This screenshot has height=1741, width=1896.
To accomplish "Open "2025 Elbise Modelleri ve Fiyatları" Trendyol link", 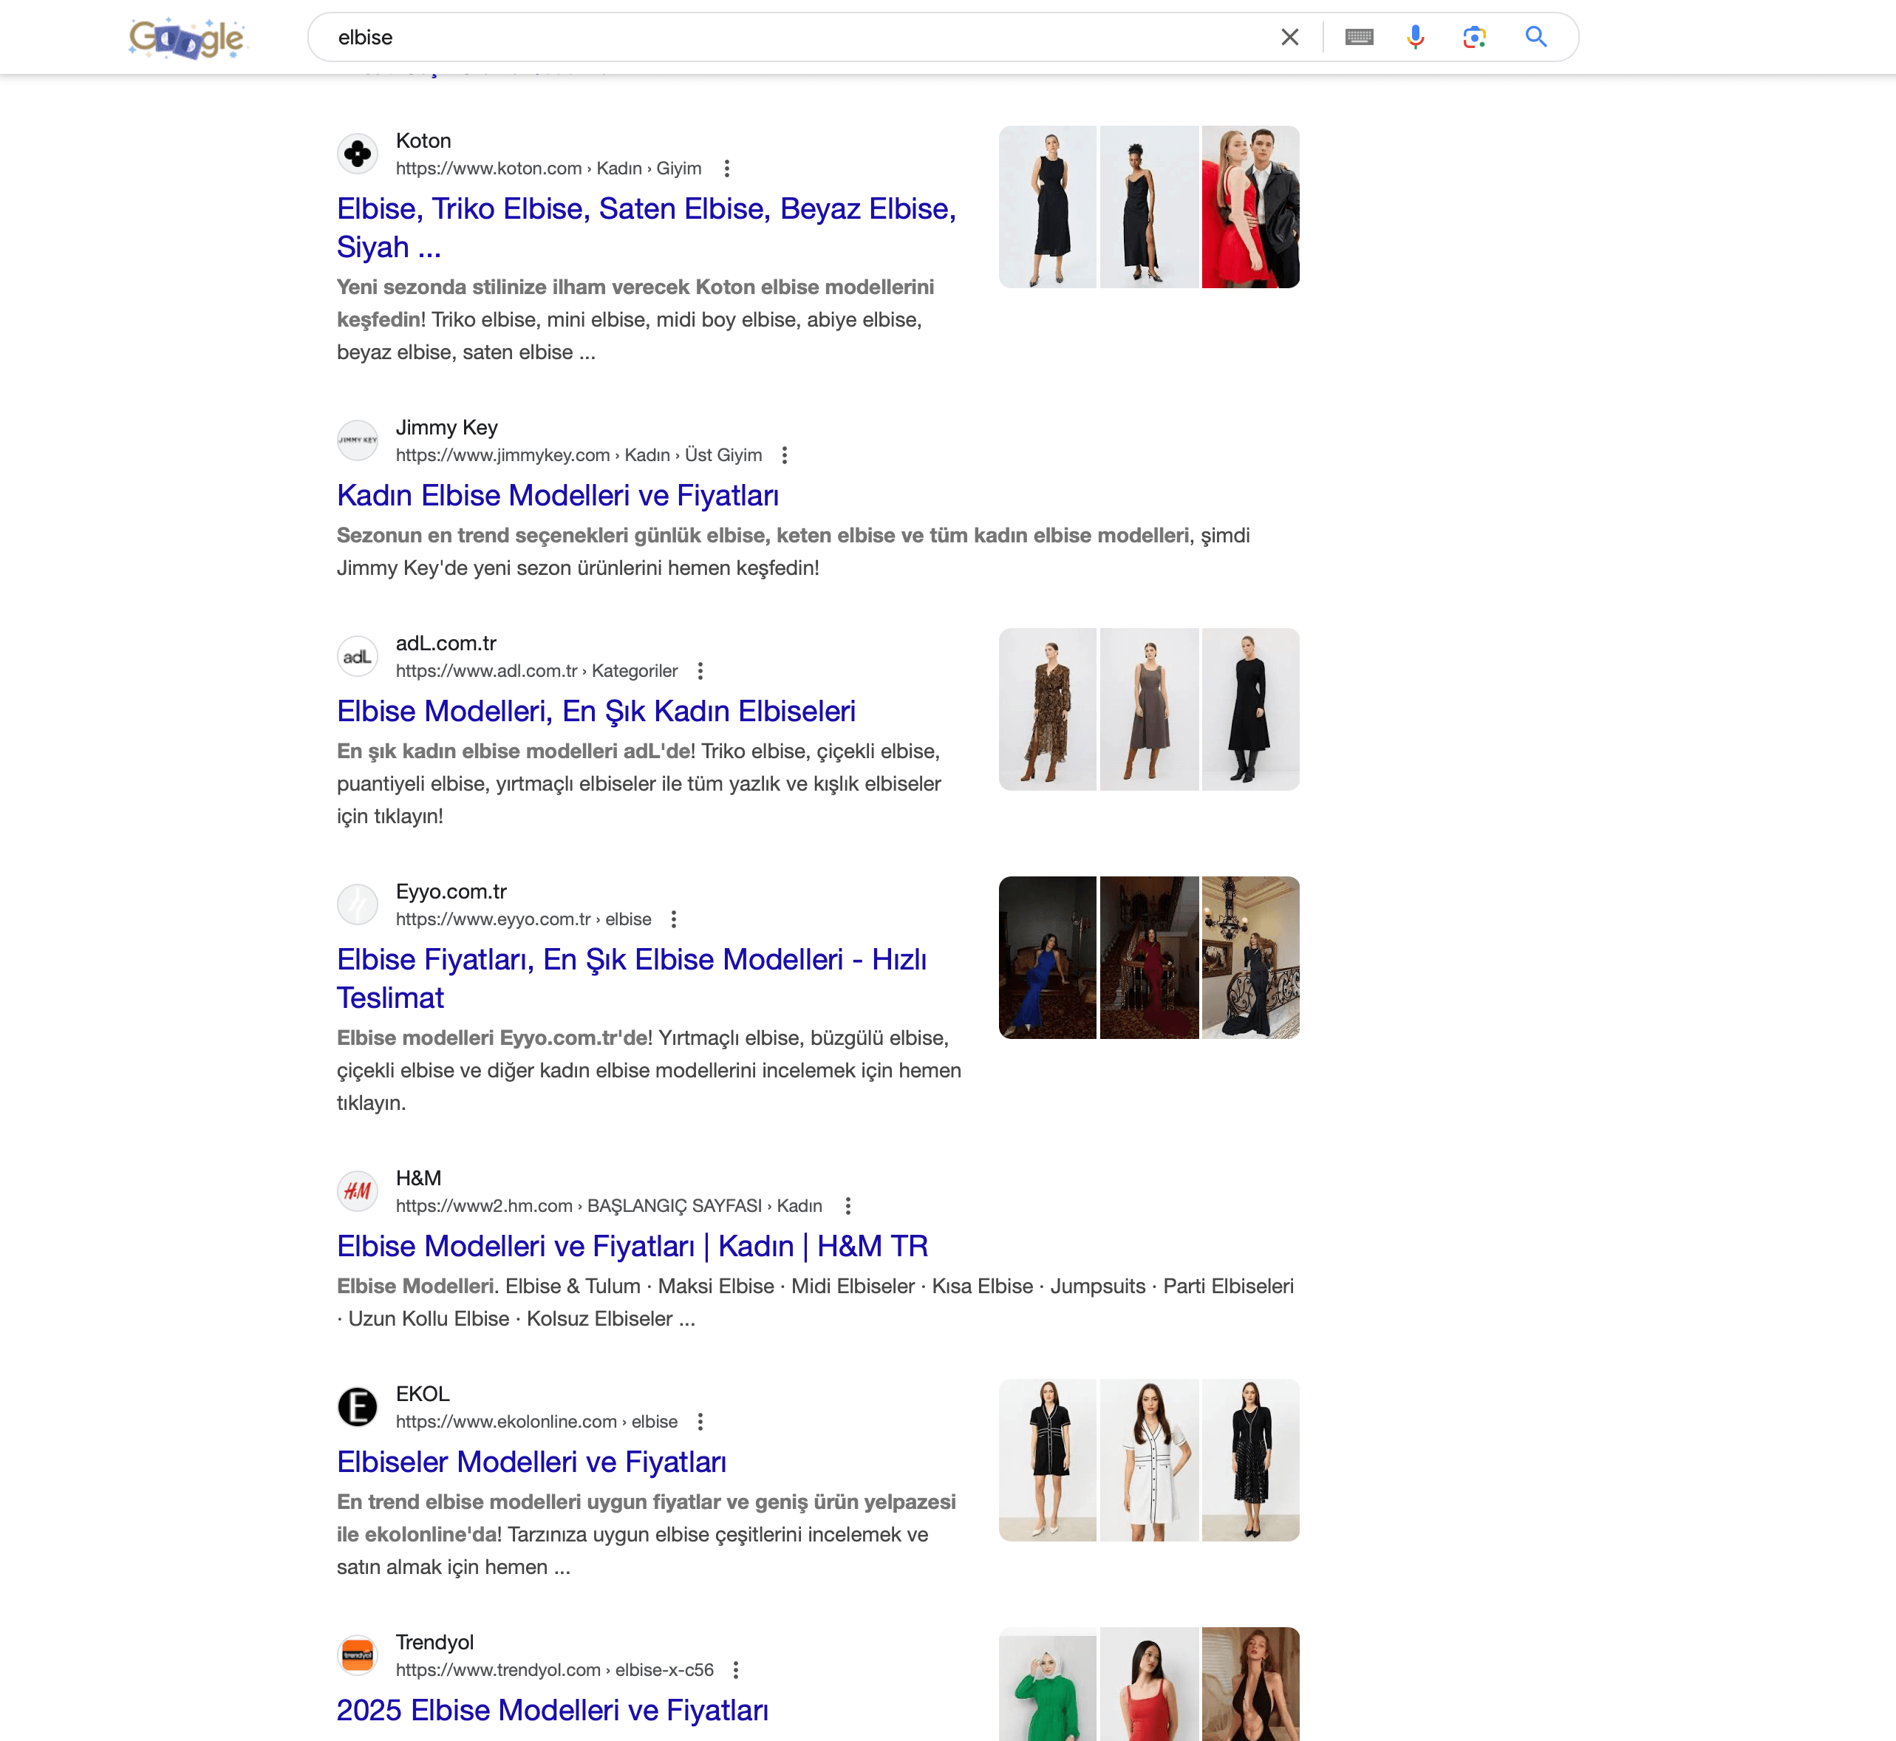I will [x=552, y=1711].
